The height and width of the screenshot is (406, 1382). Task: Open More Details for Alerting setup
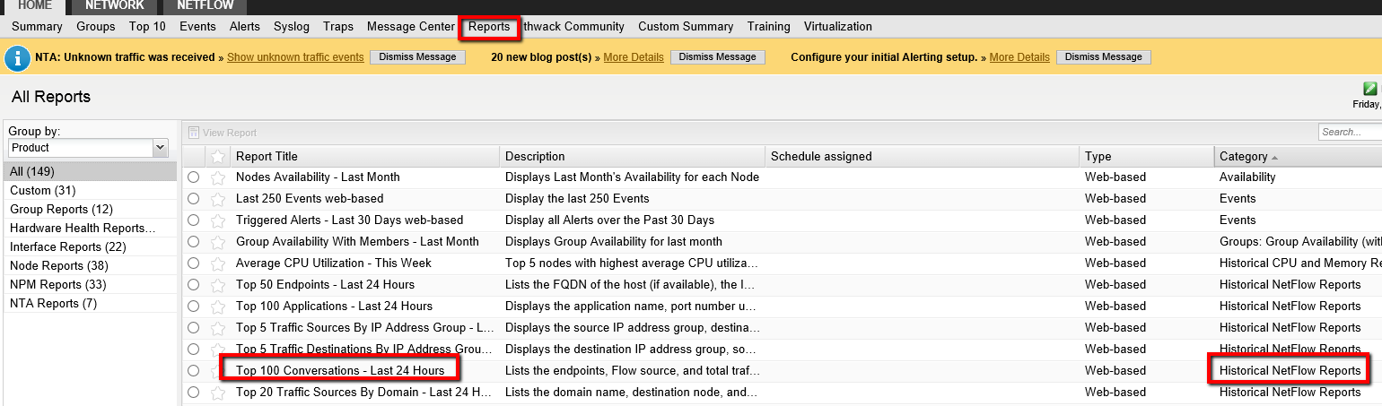click(1019, 57)
